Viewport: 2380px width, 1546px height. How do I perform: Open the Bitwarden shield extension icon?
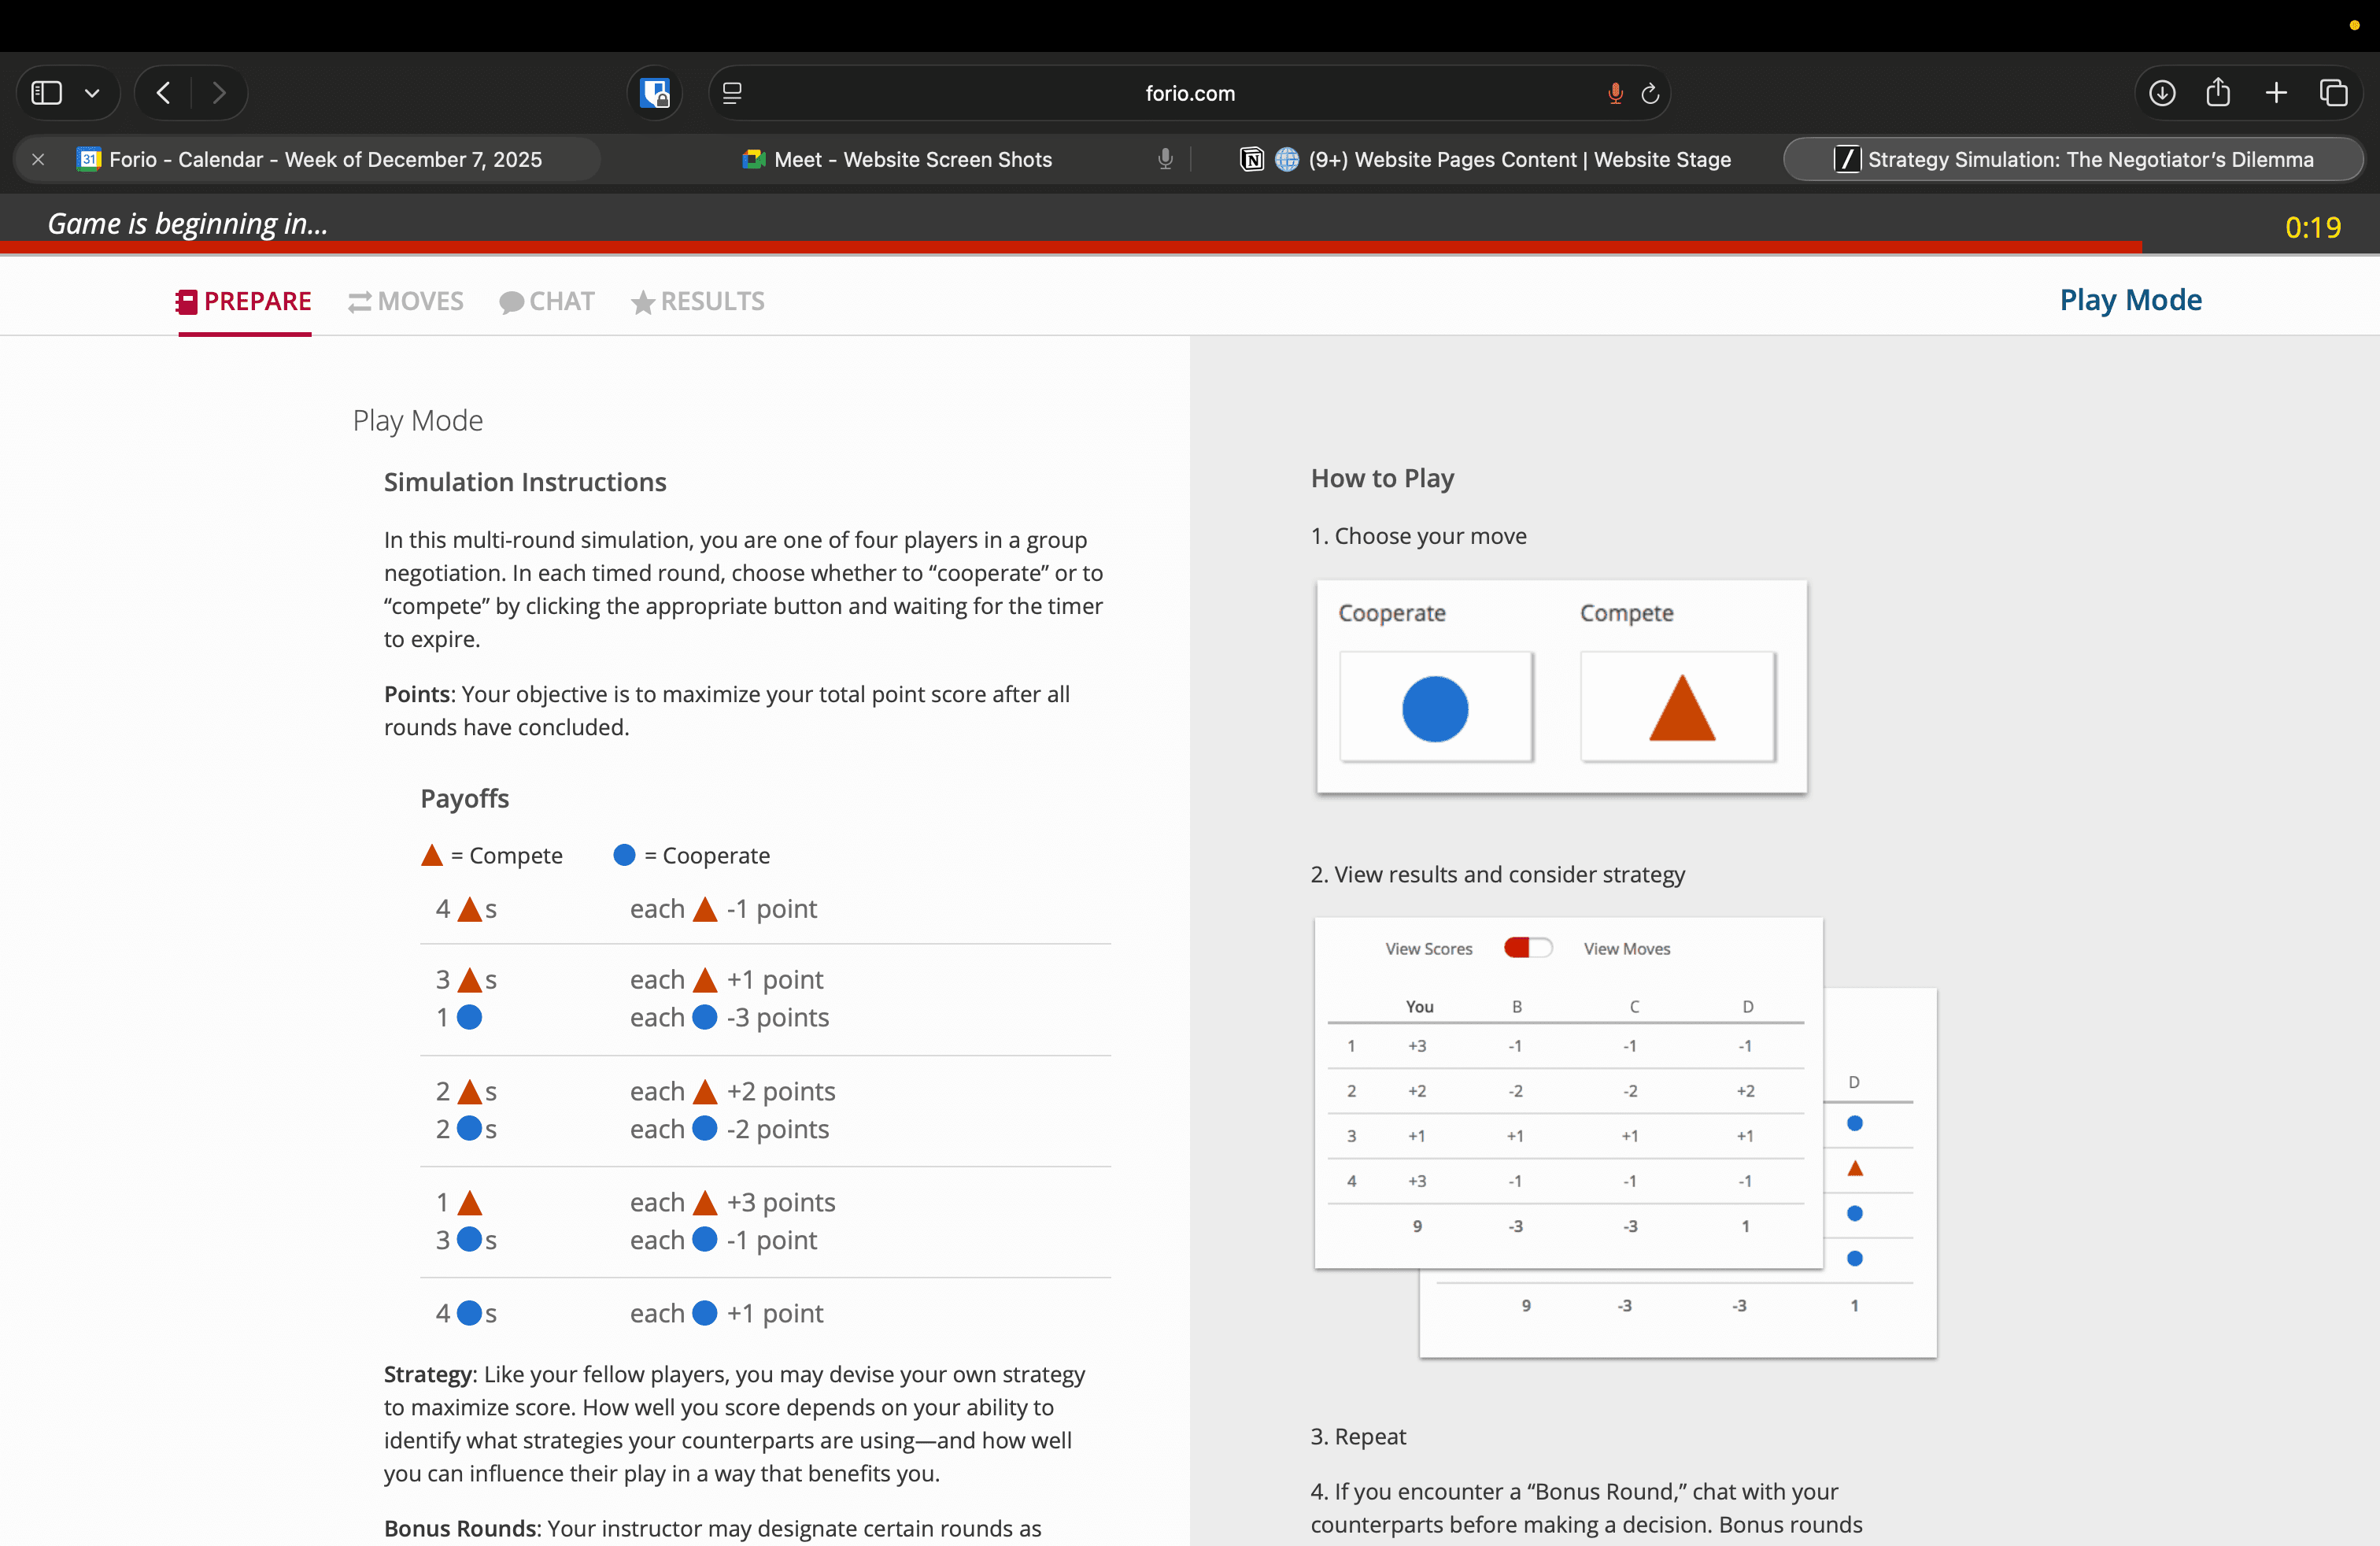point(655,93)
